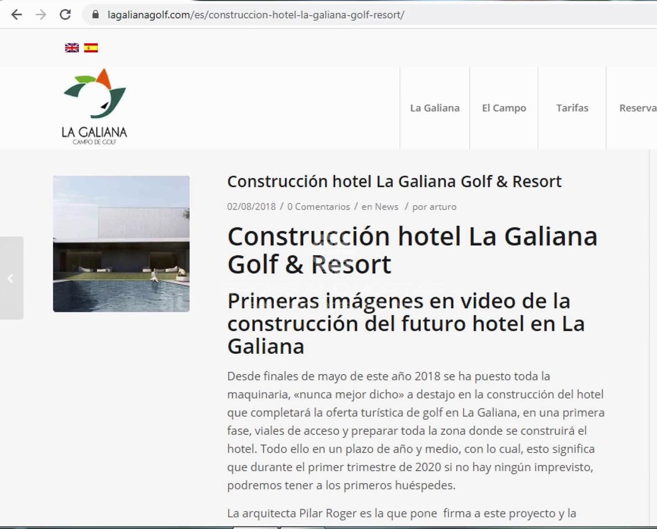Click the News category link
Image resolution: width=657 pixels, height=529 pixels.
(386, 207)
